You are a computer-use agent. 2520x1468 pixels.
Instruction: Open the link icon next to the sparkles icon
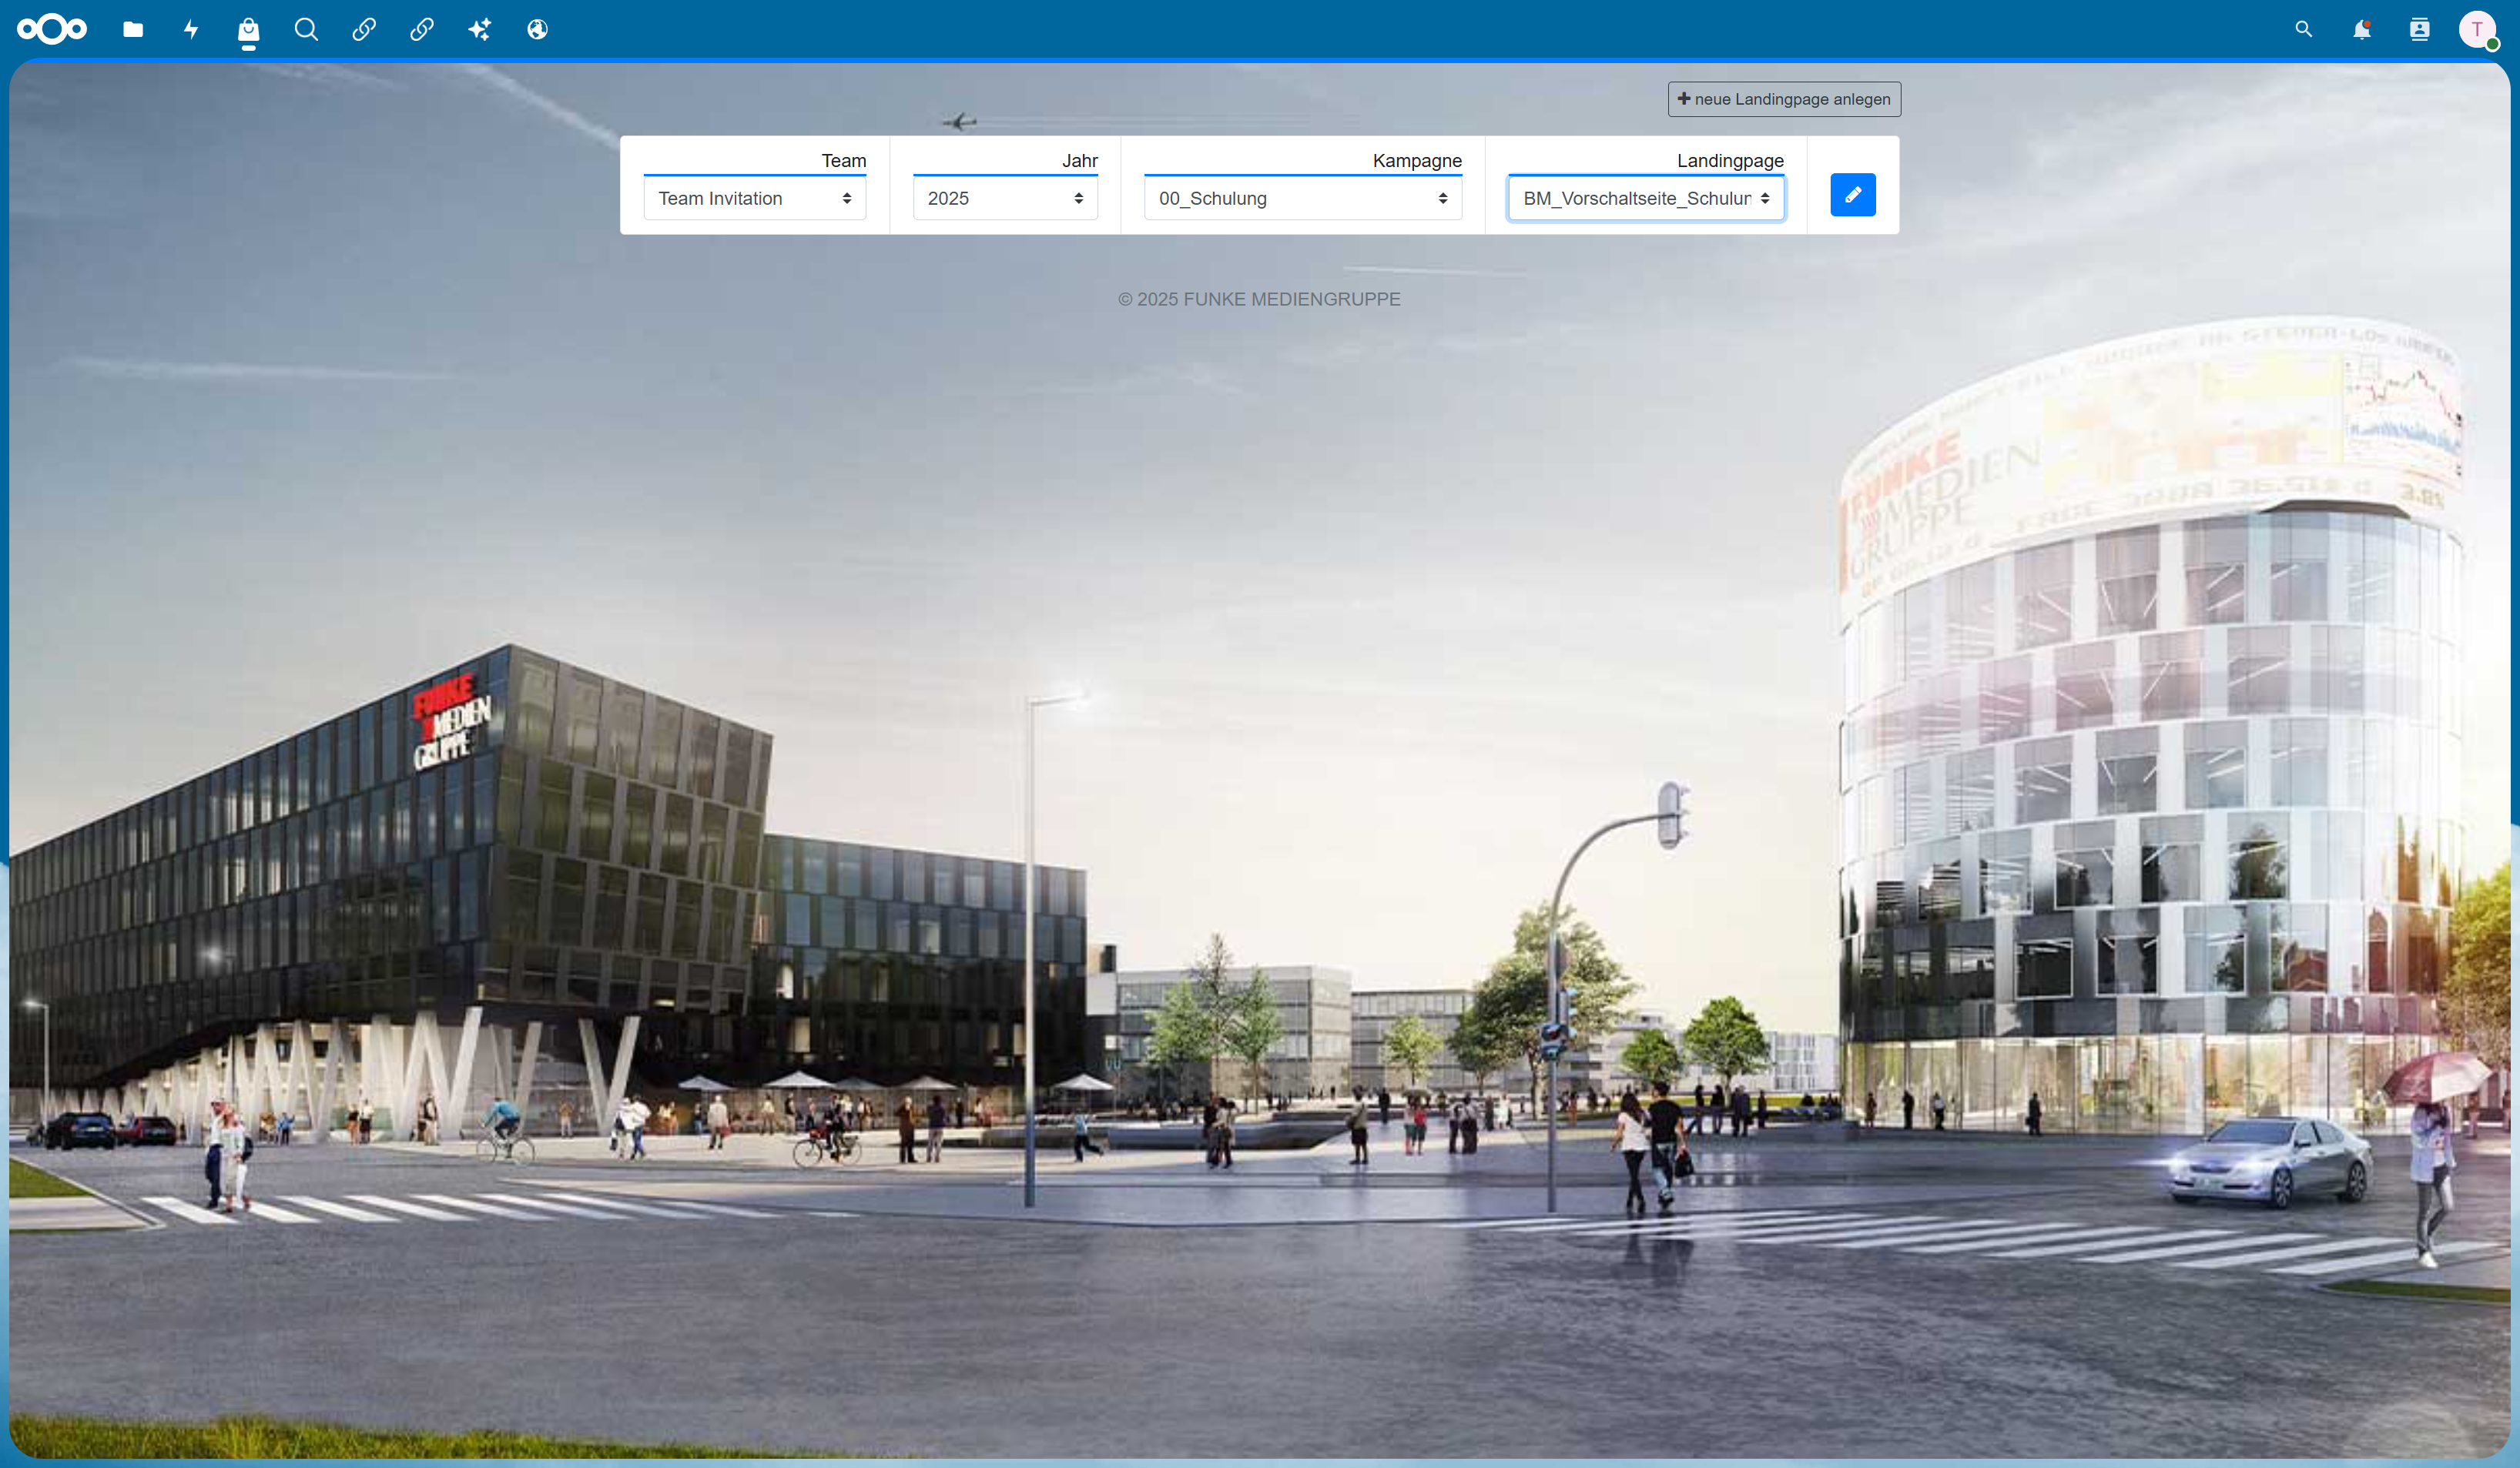coord(422,29)
